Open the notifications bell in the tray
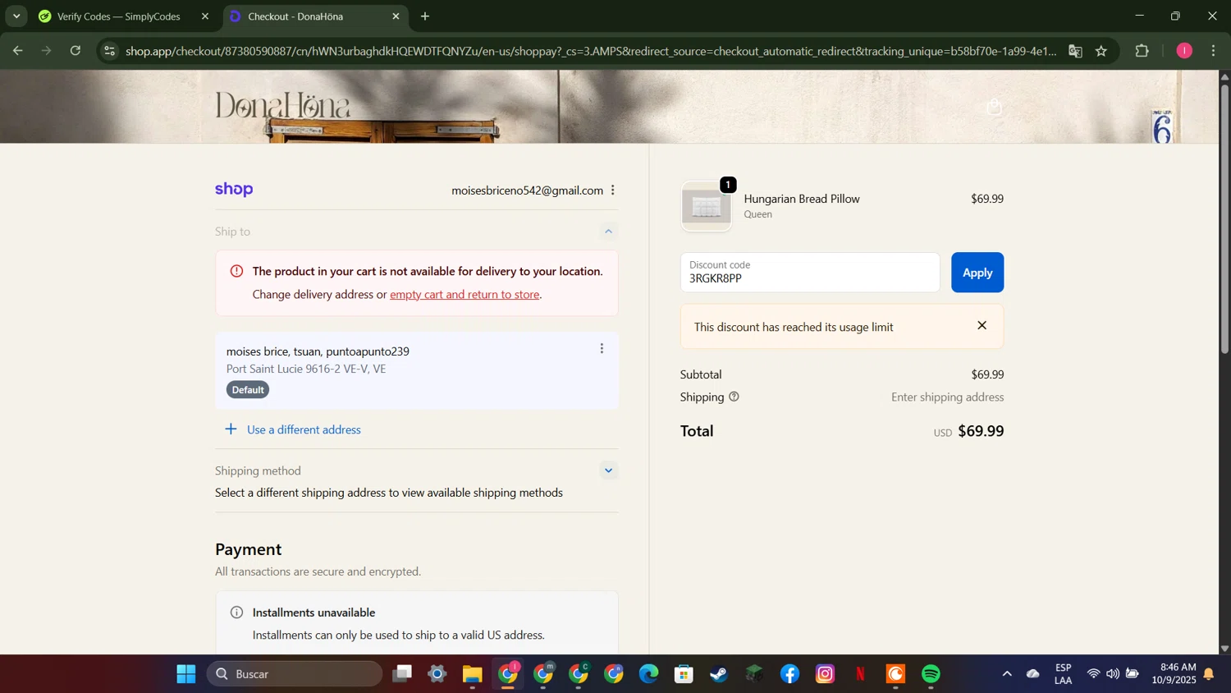The width and height of the screenshot is (1231, 693). 1209,674
